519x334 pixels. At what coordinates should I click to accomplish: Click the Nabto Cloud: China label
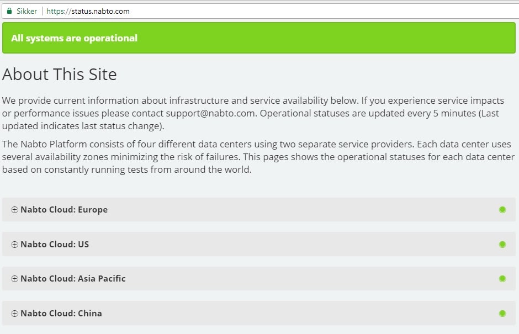[61, 314]
